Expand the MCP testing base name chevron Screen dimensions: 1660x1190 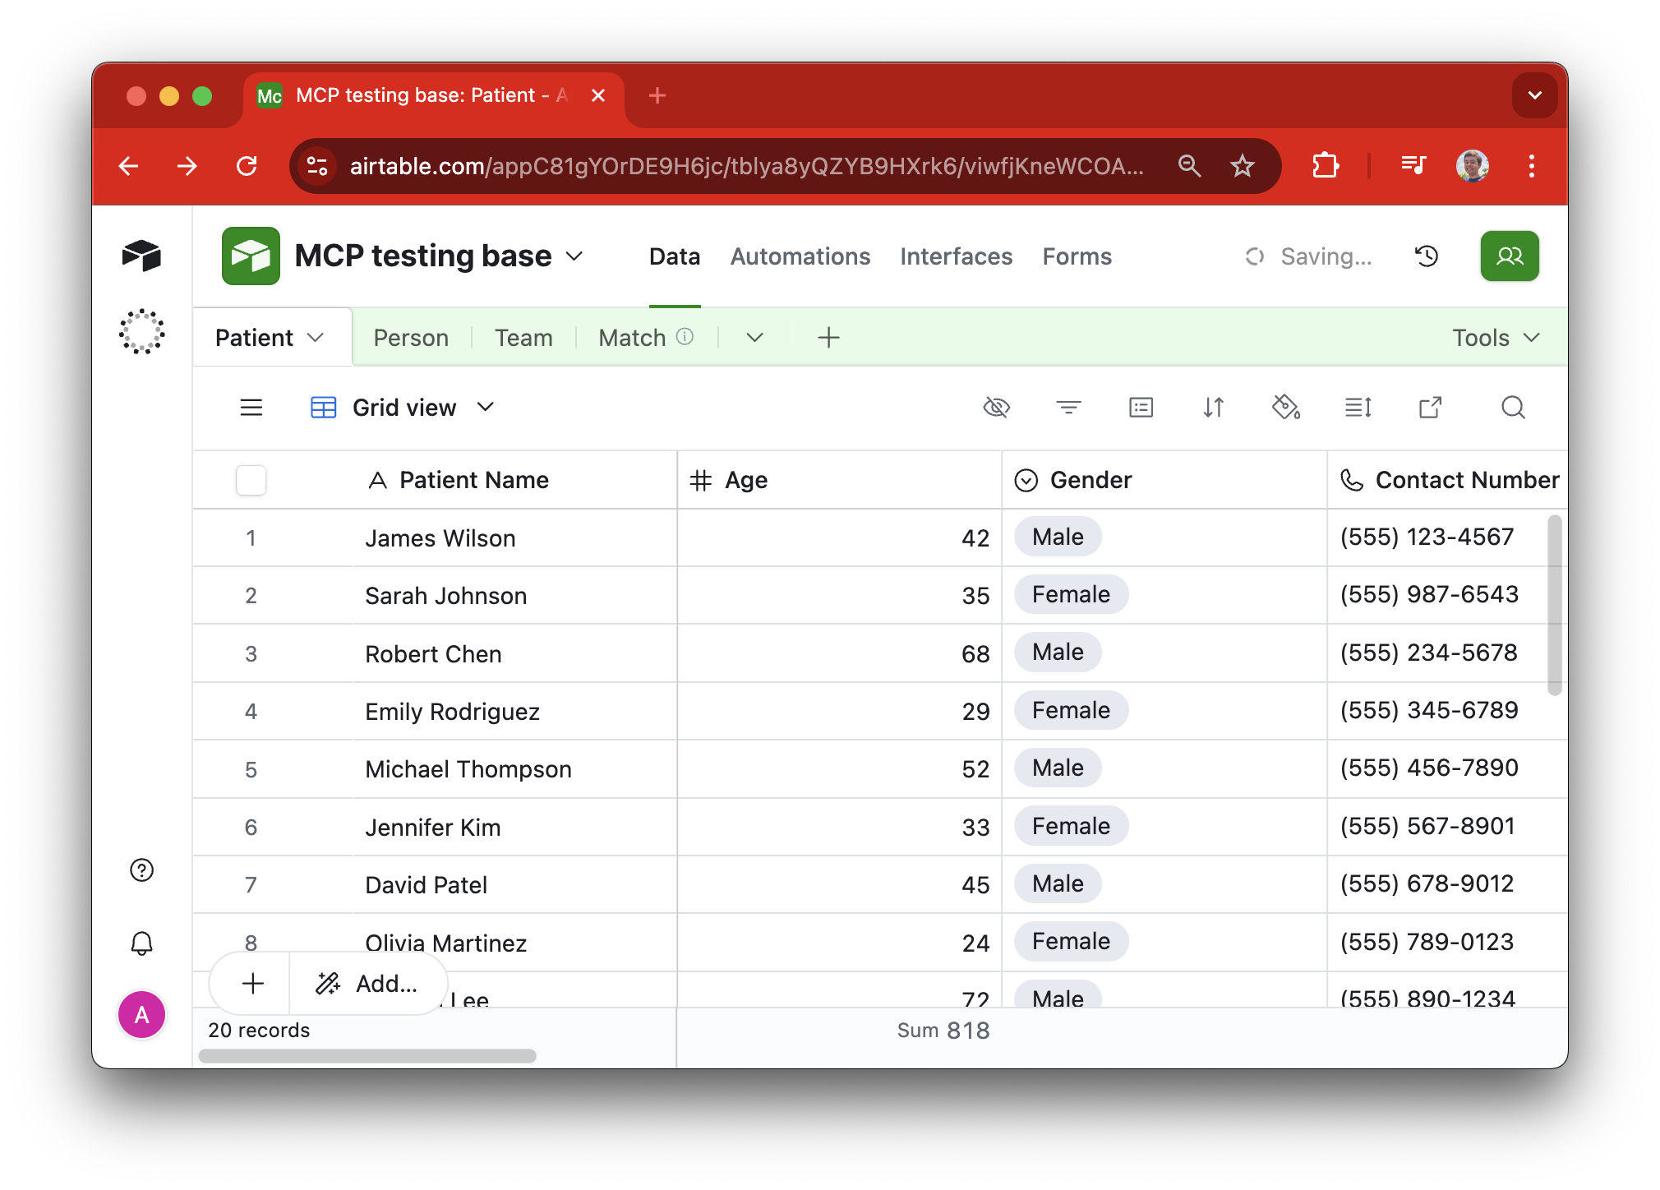pyautogui.click(x=574, y=256)
